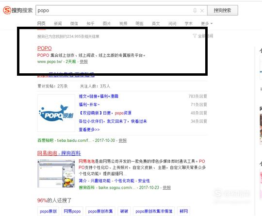Select related search 网易popo
Viewport: 262px width, 216px height.
point(72,211)
